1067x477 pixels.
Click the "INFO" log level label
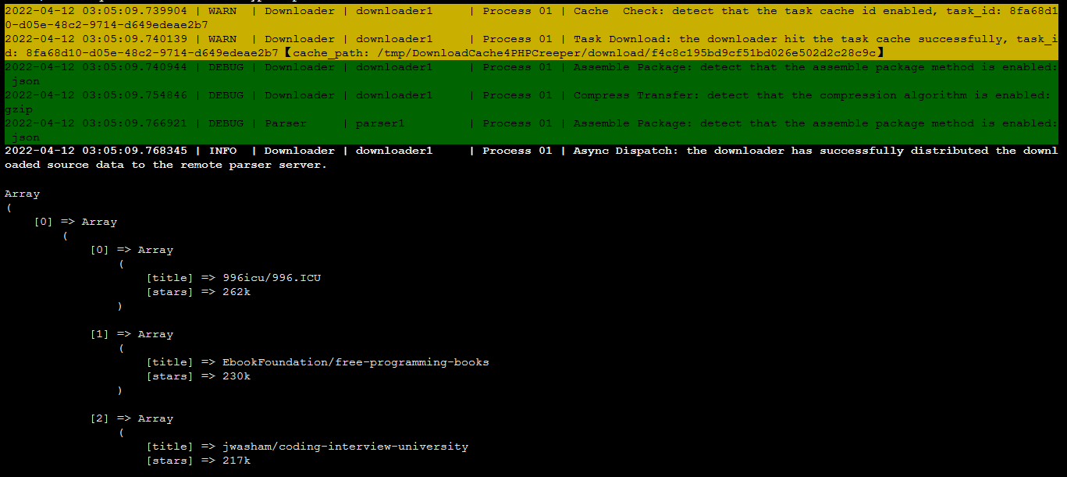(222, 151)
